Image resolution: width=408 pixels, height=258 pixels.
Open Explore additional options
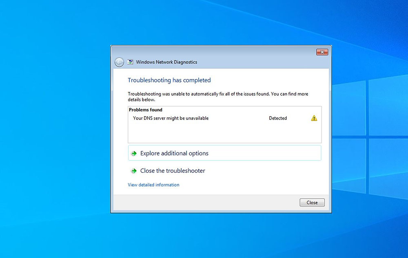(175, 153)
